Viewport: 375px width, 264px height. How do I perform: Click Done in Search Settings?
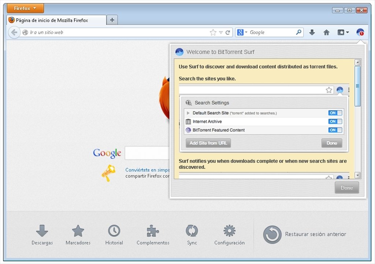(x=332, y=143)
